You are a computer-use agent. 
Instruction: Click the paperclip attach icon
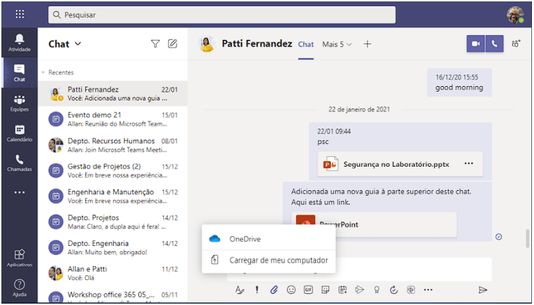pyautogui.click(x=274, y=290)
